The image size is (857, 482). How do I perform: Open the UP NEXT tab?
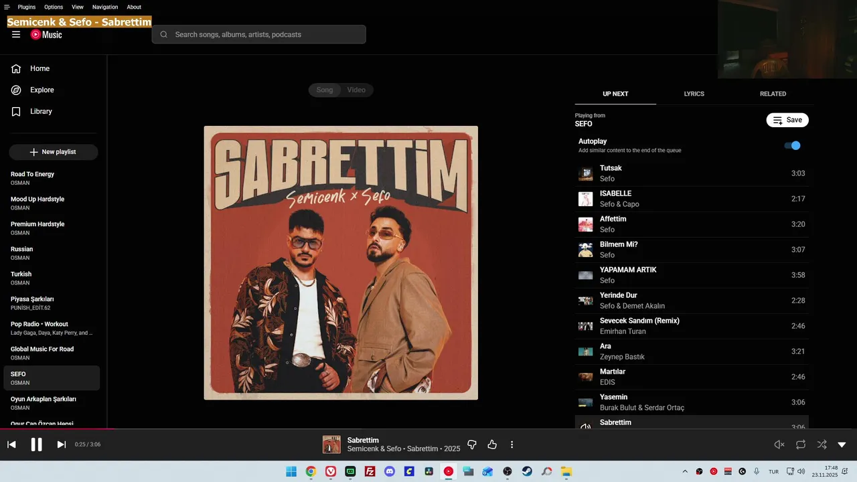point(615,94)
